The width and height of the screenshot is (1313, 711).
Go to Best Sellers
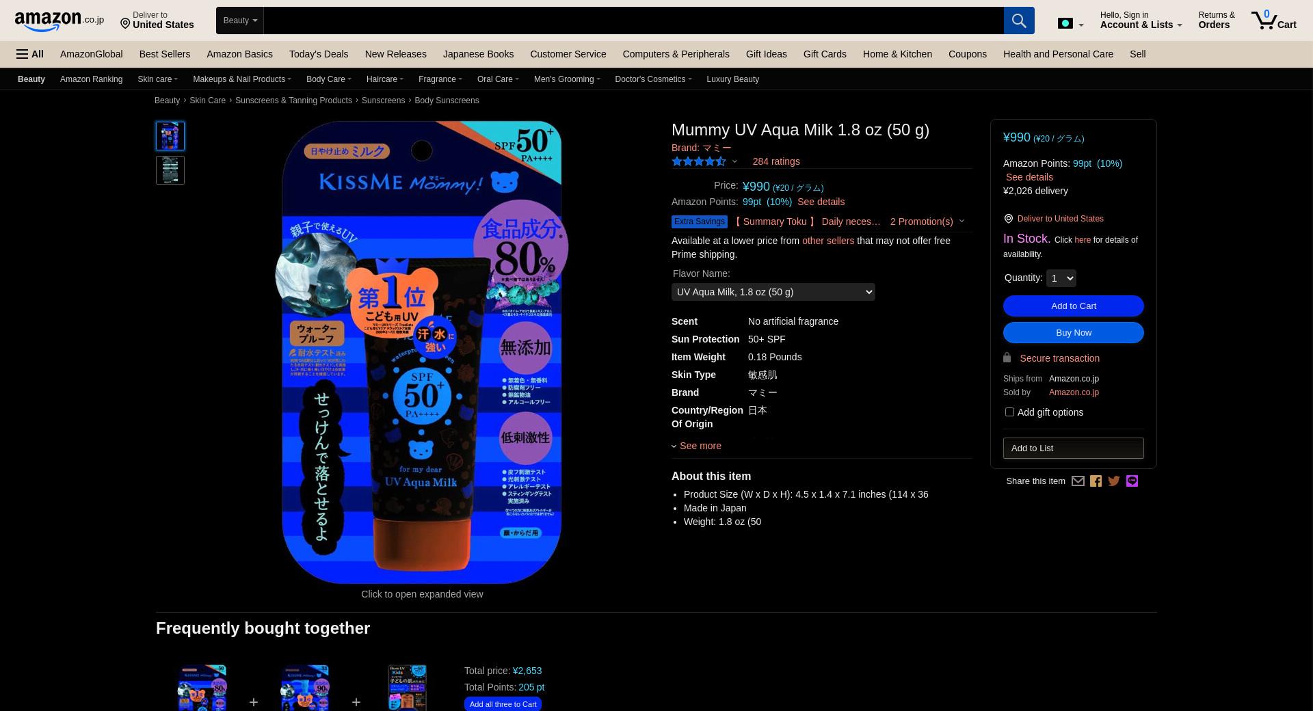(x=165, y=54)
